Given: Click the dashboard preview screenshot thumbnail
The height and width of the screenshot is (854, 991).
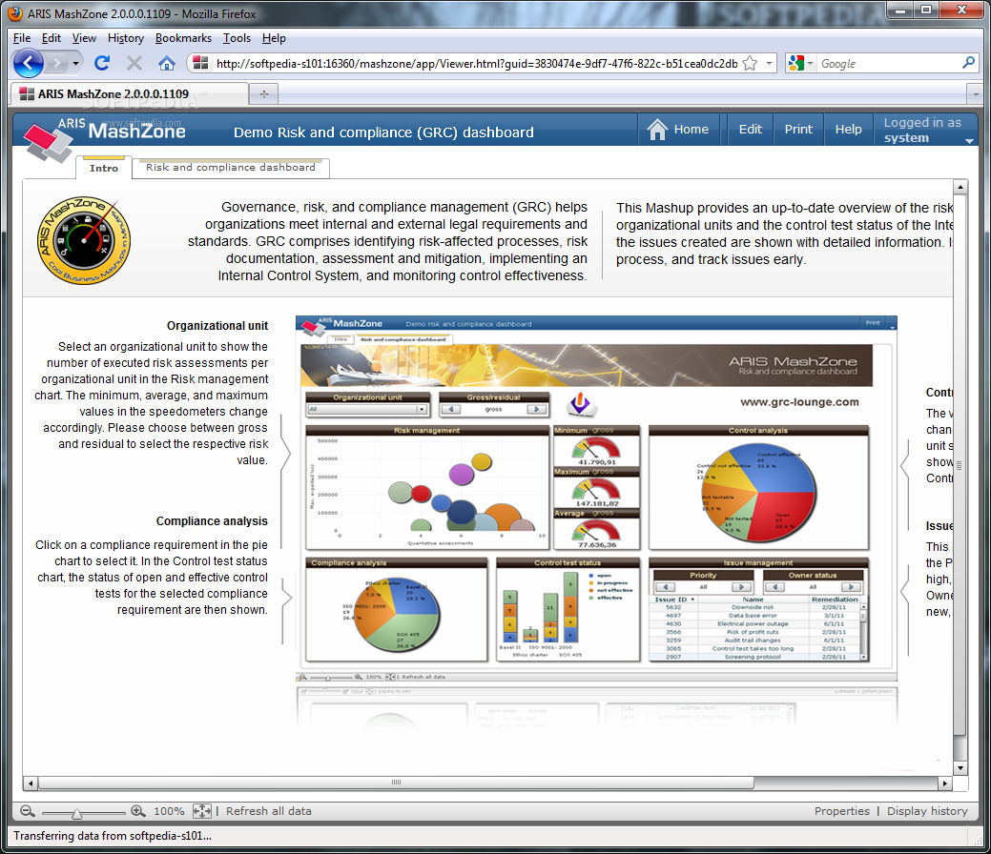Looking at the screenshot, I should point(596,499).
